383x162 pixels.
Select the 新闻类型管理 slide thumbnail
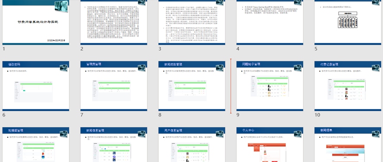pyautogui.click(x=192, y=86)
